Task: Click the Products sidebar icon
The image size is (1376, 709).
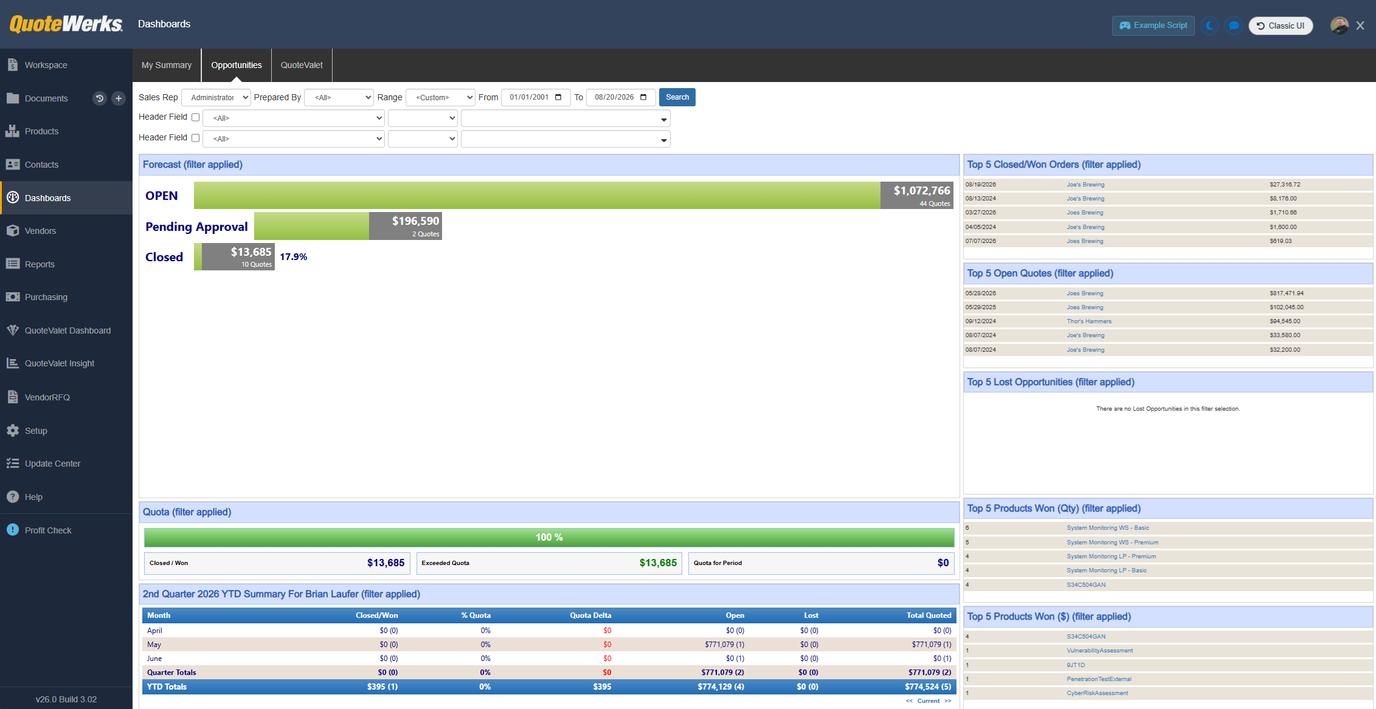Action: pos(13,131)
